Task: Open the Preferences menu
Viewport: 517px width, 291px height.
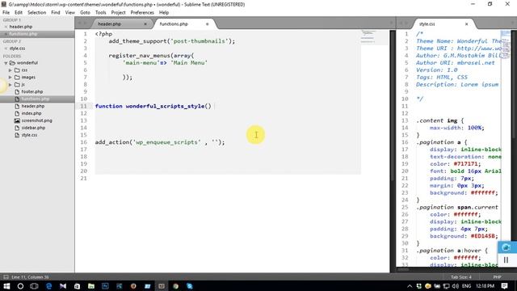Action: [142, 13]
